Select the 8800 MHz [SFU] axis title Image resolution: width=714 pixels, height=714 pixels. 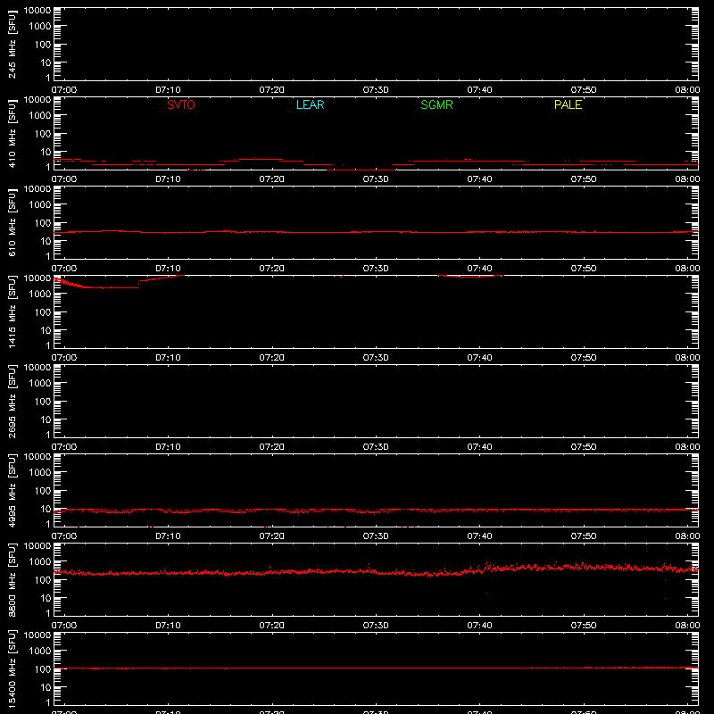[12, 579]
